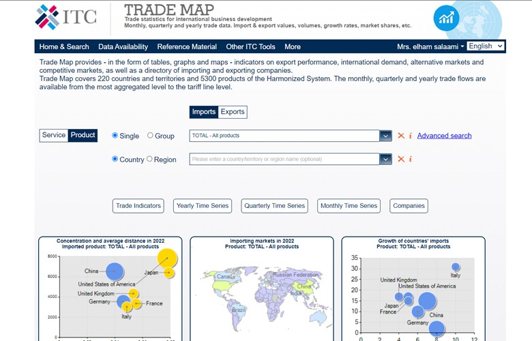Click Brazil on the world map
This screenshot has height=341, width=532.
tap(238, 310)
